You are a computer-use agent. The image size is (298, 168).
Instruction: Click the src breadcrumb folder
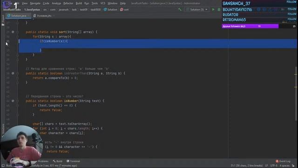[45, 9]
